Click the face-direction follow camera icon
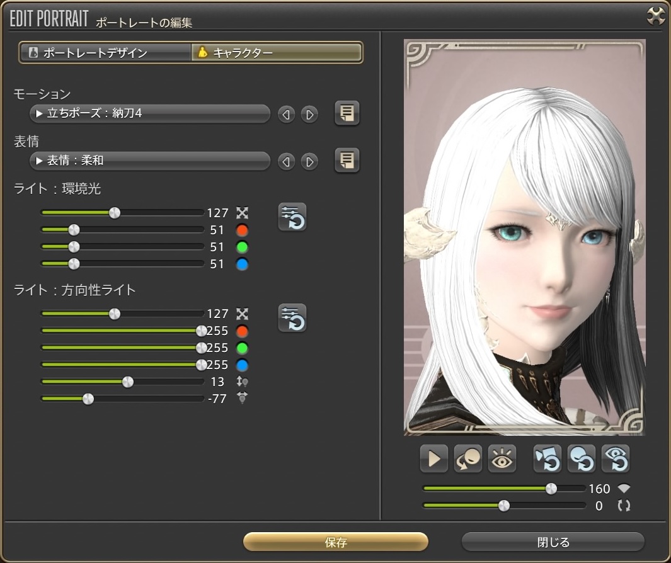The width and height of the screenshot is (671, 563). coord(468,459)
